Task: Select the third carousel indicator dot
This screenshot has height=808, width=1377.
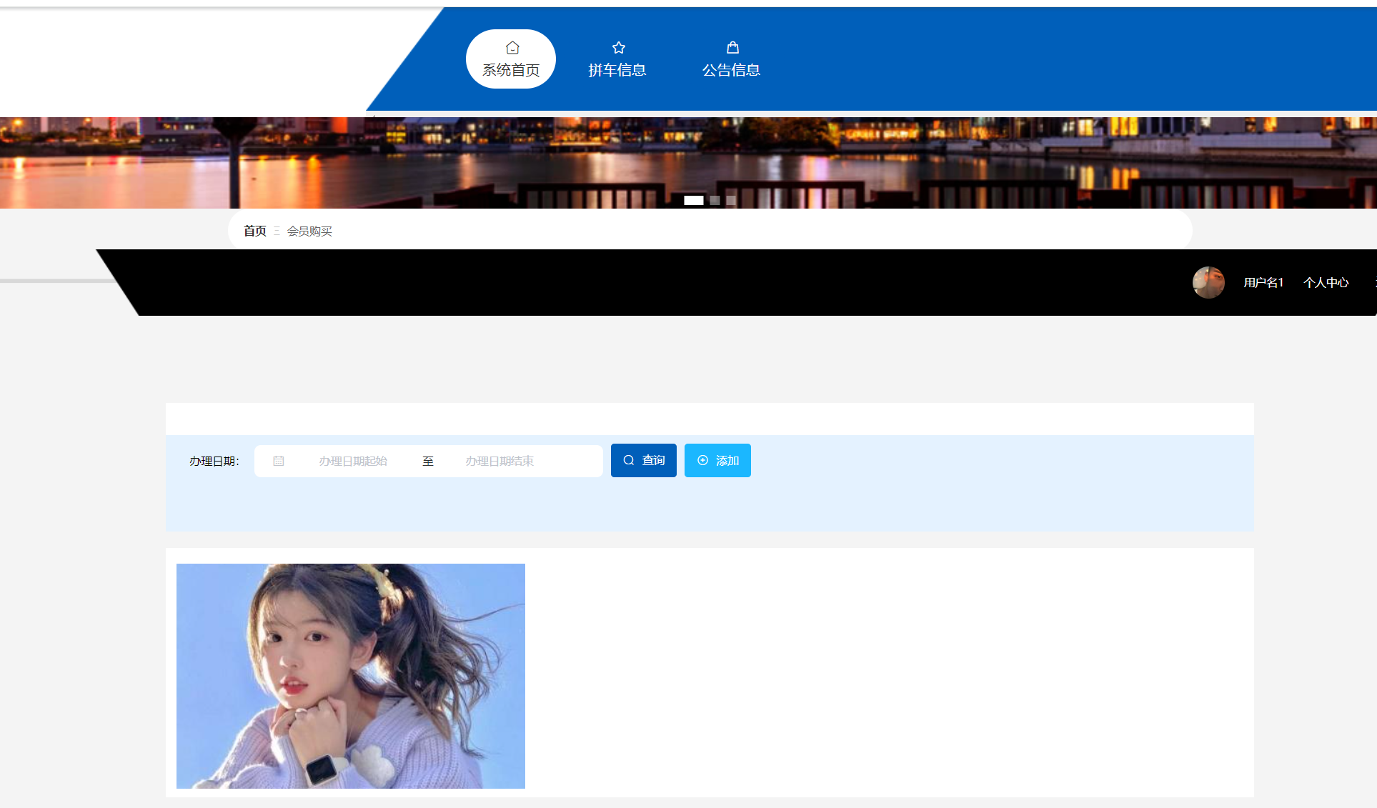Action: pyautogui.click(x=731, y=201)
